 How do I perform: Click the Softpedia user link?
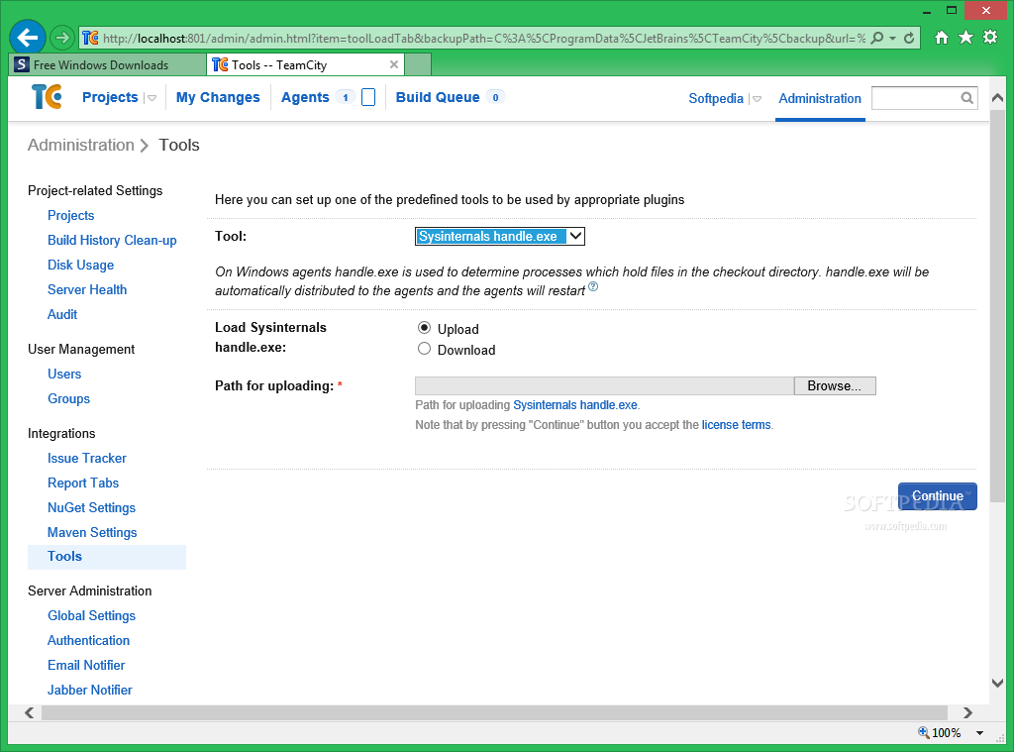716,98
